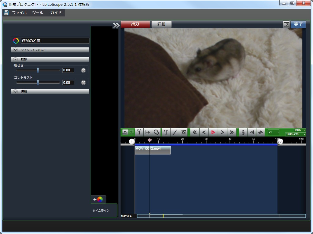
Task: Jump backward with double left arrows
Action: (x=195, y=132)
